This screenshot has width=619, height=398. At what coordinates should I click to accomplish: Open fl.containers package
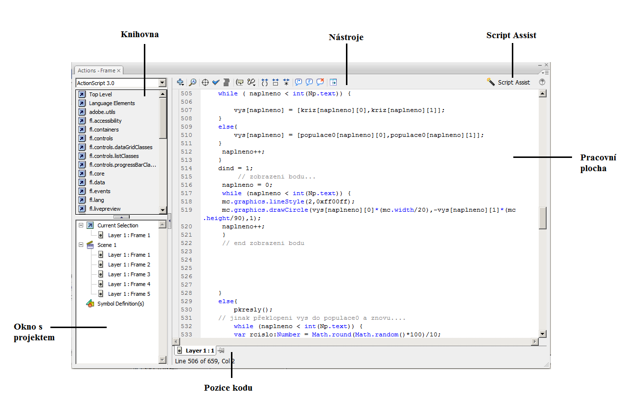pos(104,130)
